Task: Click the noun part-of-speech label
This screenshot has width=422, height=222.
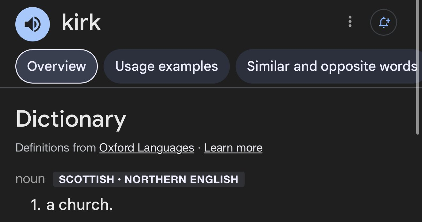Action: [30, 179]
